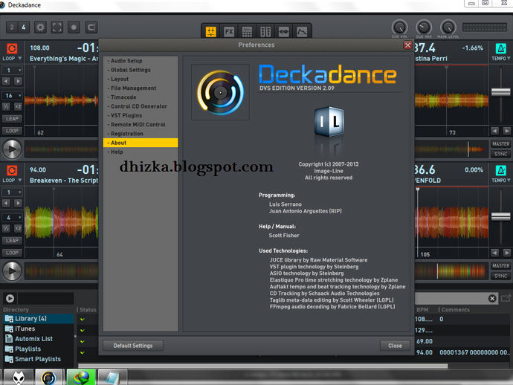Open loop size 4 dropdown on Breakeven deck
This screenshot has width=513, height=385.
click(13, 218)
